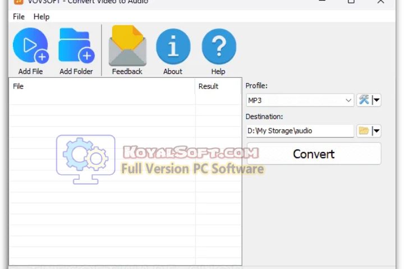Open the Help menu
This screenshot has width=404, height=269.
point(42,17)
